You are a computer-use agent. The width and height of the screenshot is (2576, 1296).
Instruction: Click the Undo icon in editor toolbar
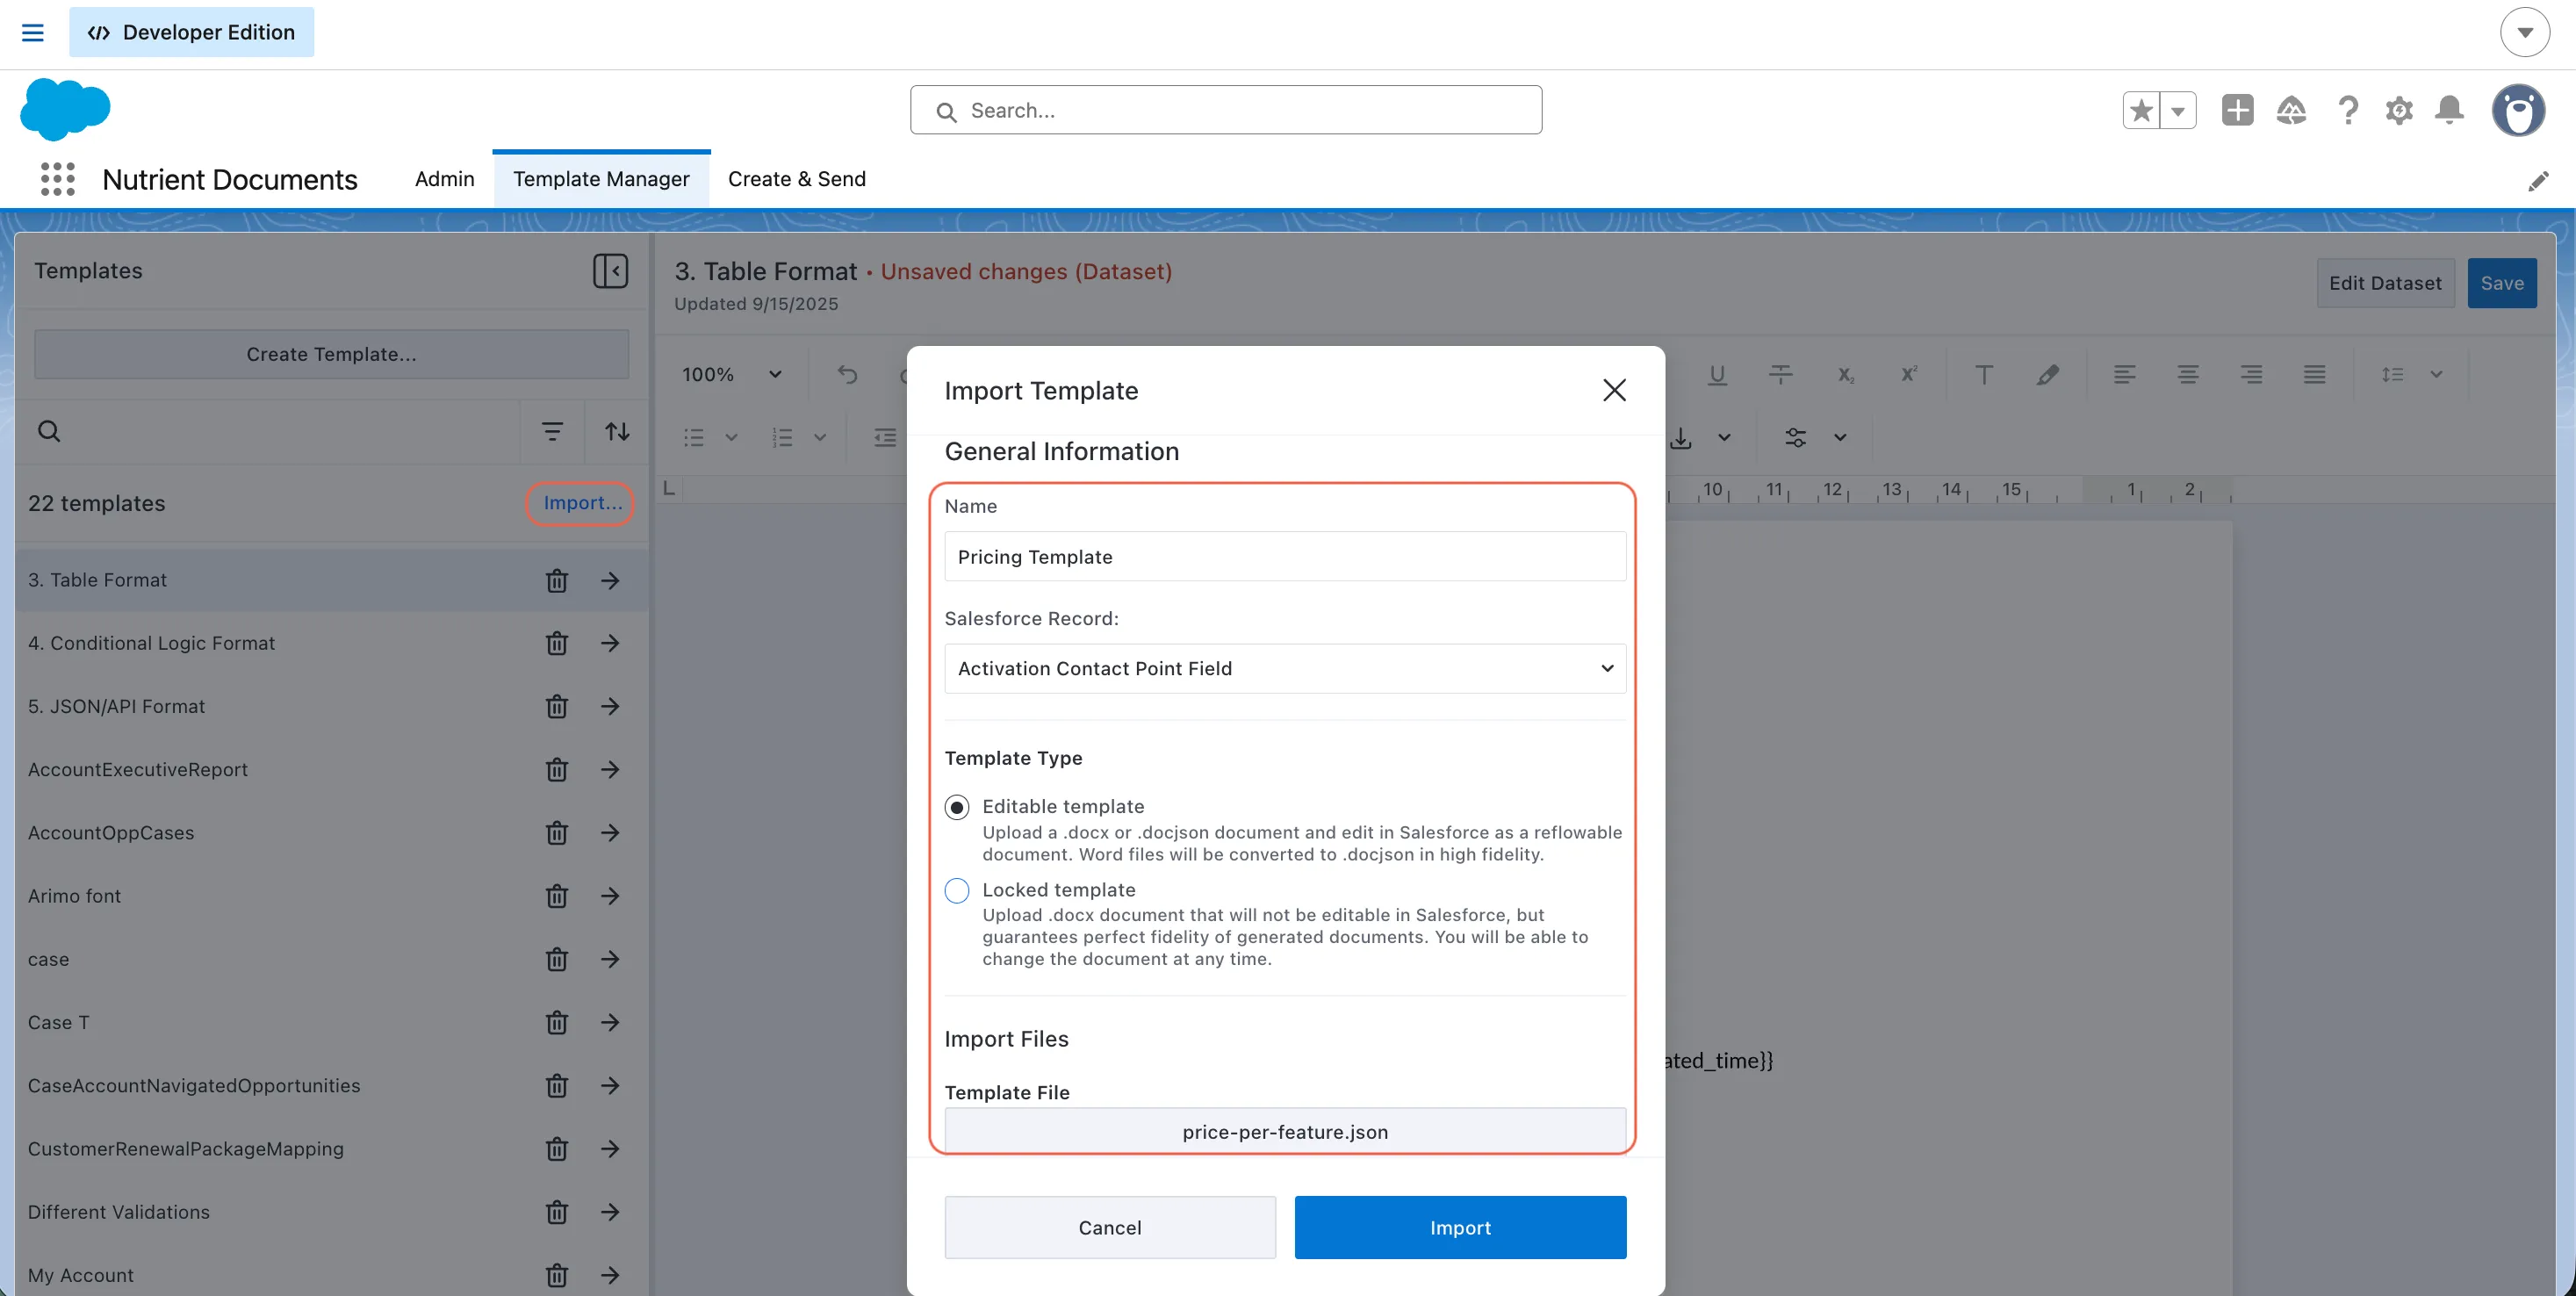[847, 375]
